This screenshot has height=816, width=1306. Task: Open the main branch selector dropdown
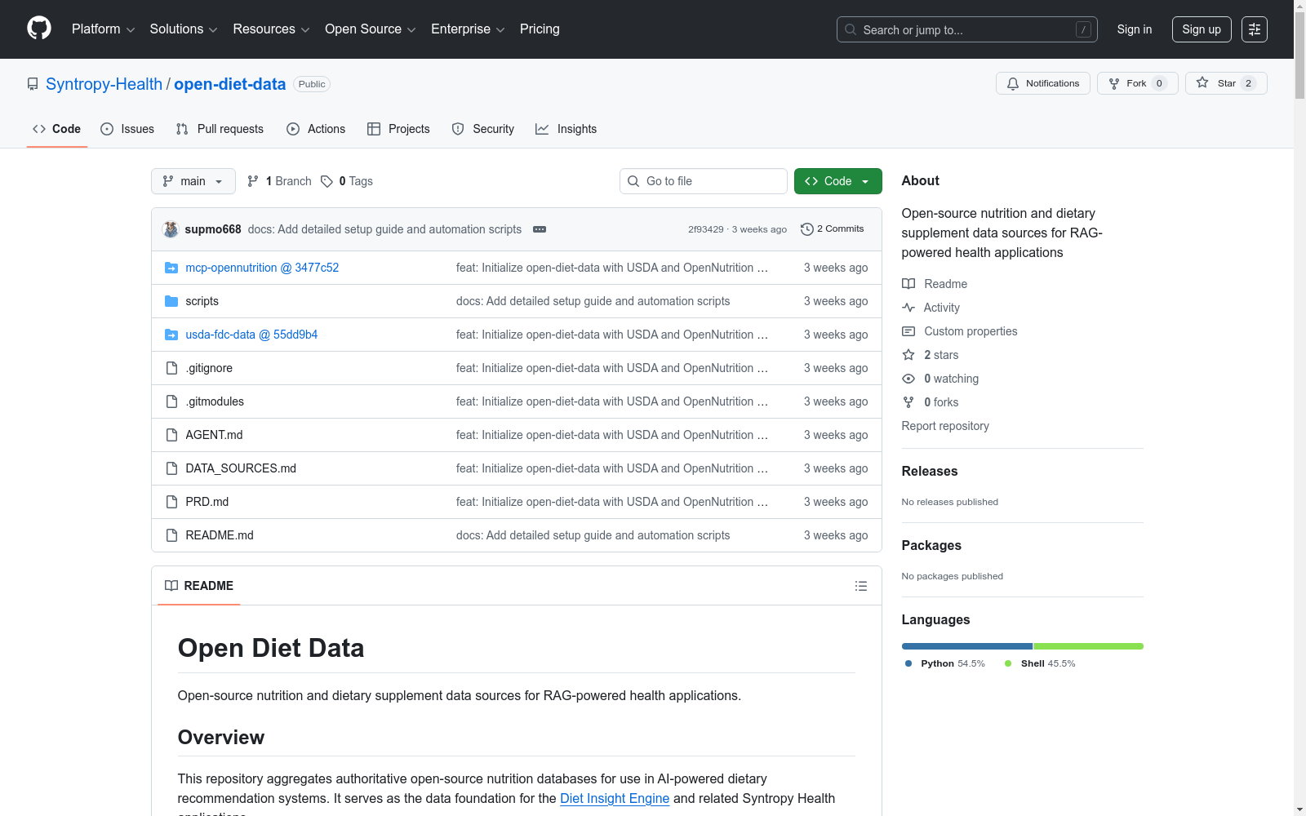(x=193, y=181)
